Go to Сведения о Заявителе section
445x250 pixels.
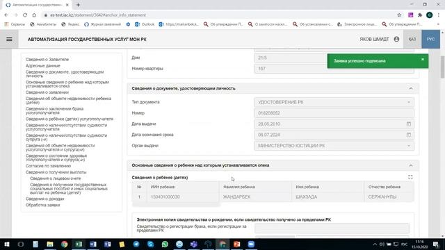(x=47, y=59)
